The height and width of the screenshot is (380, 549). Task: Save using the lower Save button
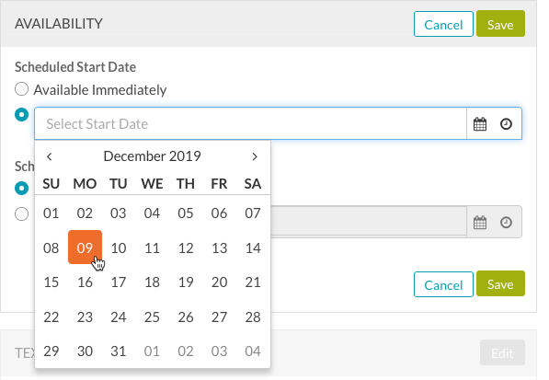[500, 283]
